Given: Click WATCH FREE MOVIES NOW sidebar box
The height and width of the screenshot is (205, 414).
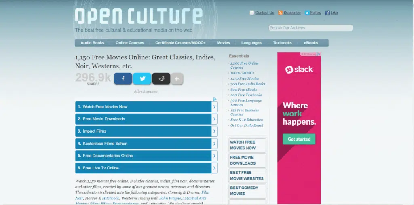Looking at the screenshot, I should coord(247,145).
